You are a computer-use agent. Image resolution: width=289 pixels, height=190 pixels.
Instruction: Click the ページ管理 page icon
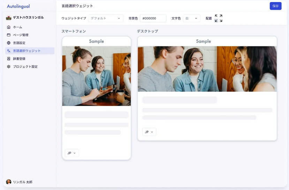point(9,35)
